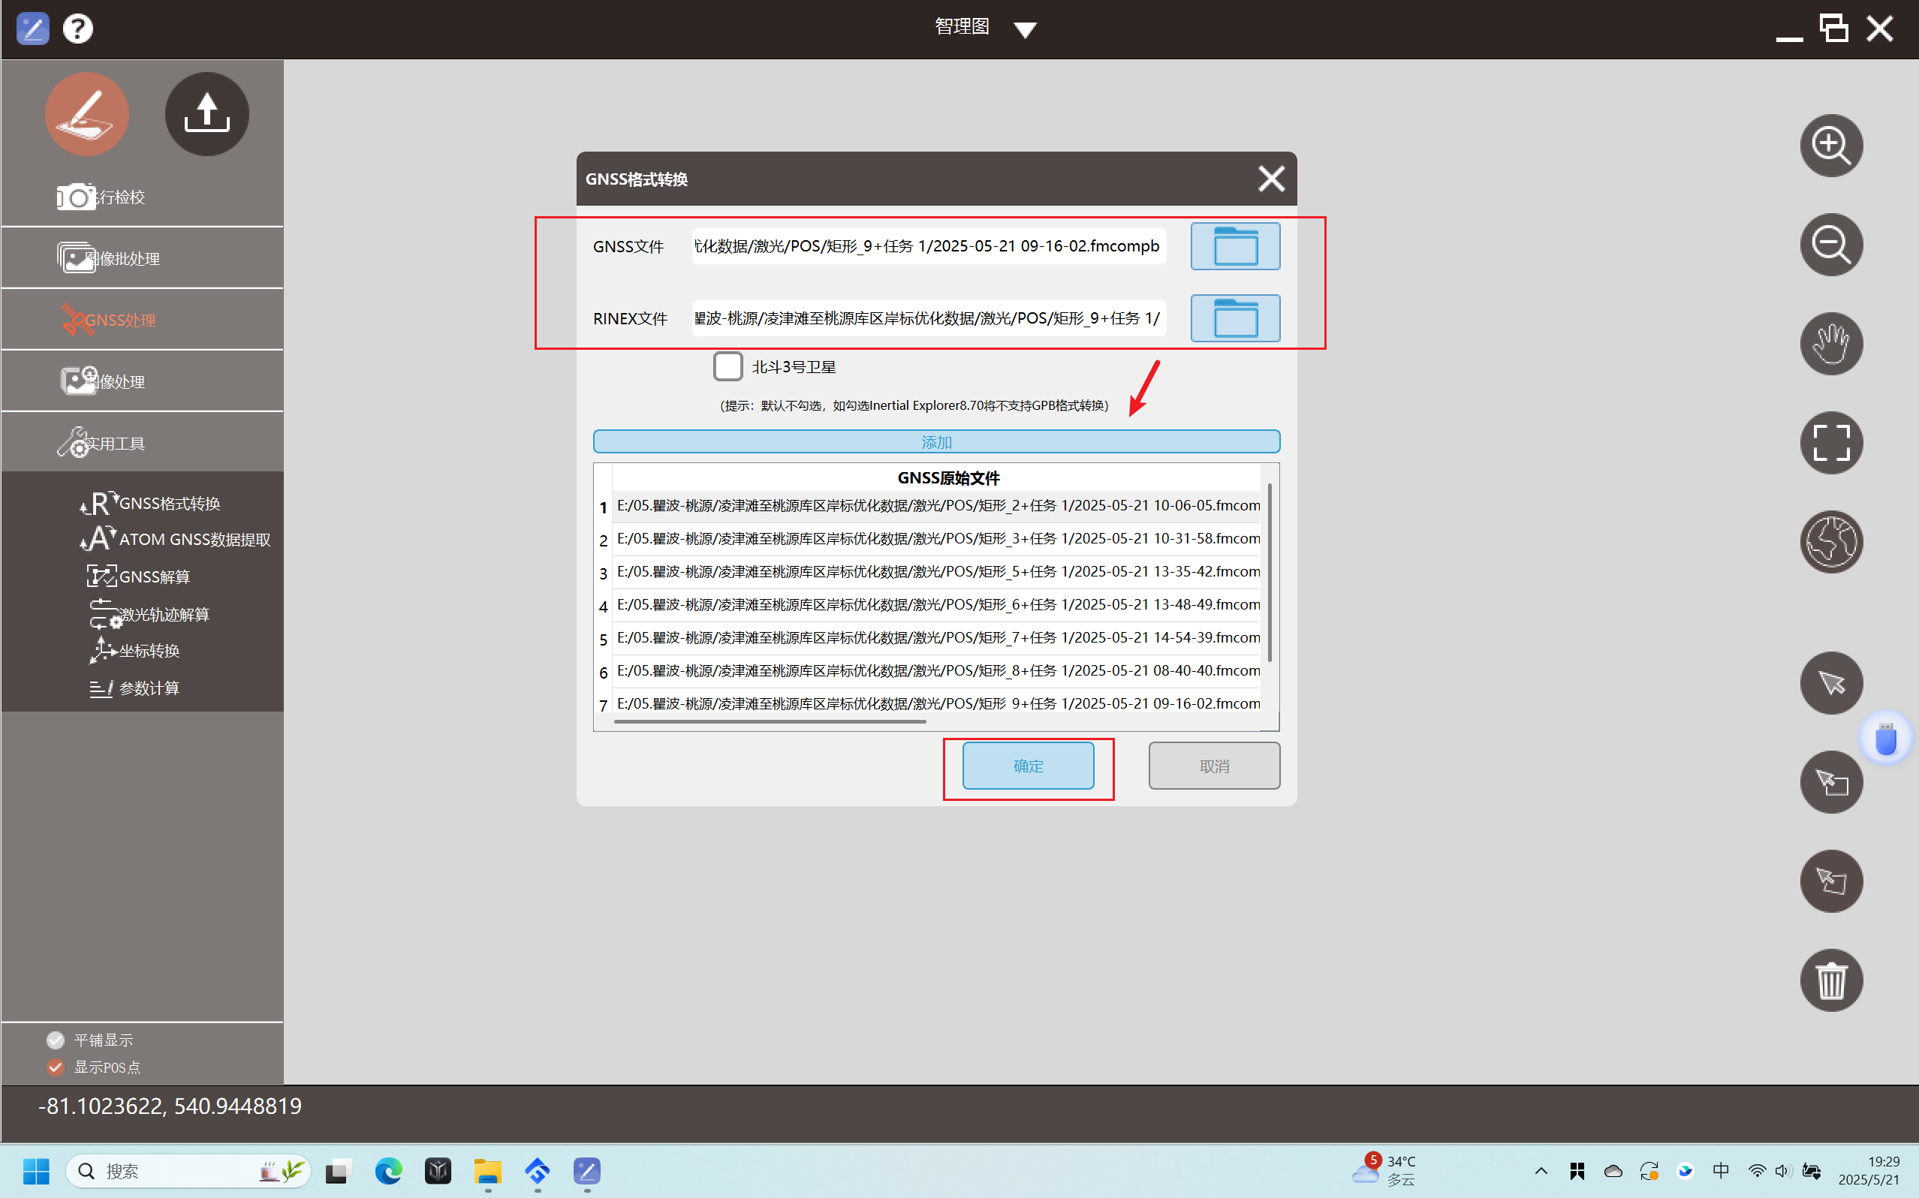The height and width of the screenshot is (1198, 1919).
Task: Click the round upload export button
Action: [206, 114]
